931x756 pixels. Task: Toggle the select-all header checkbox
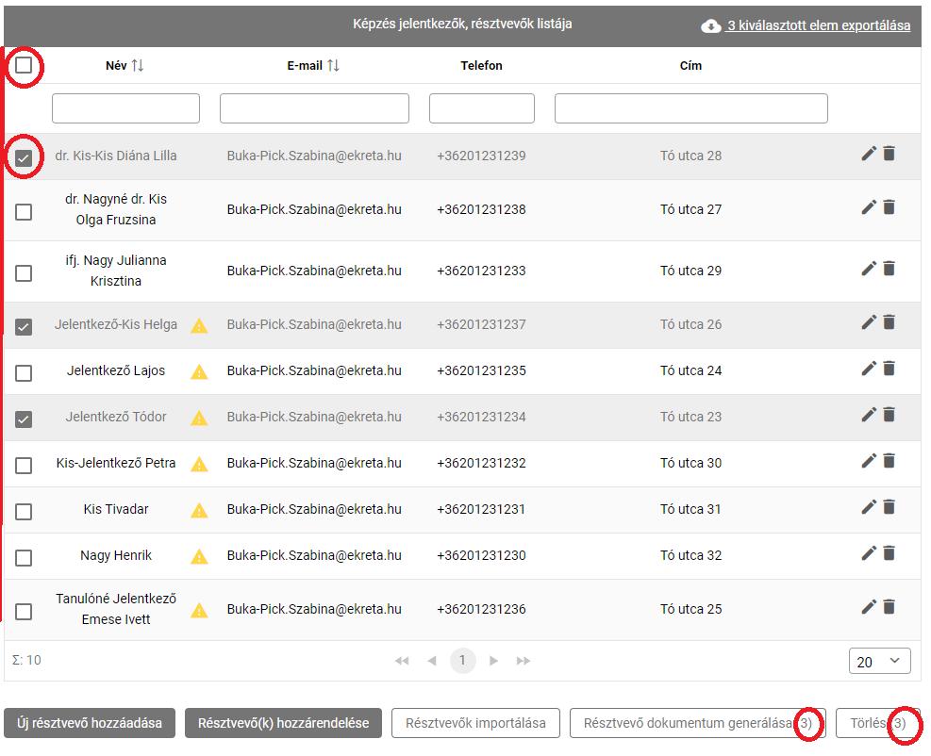tap(24, 65)
